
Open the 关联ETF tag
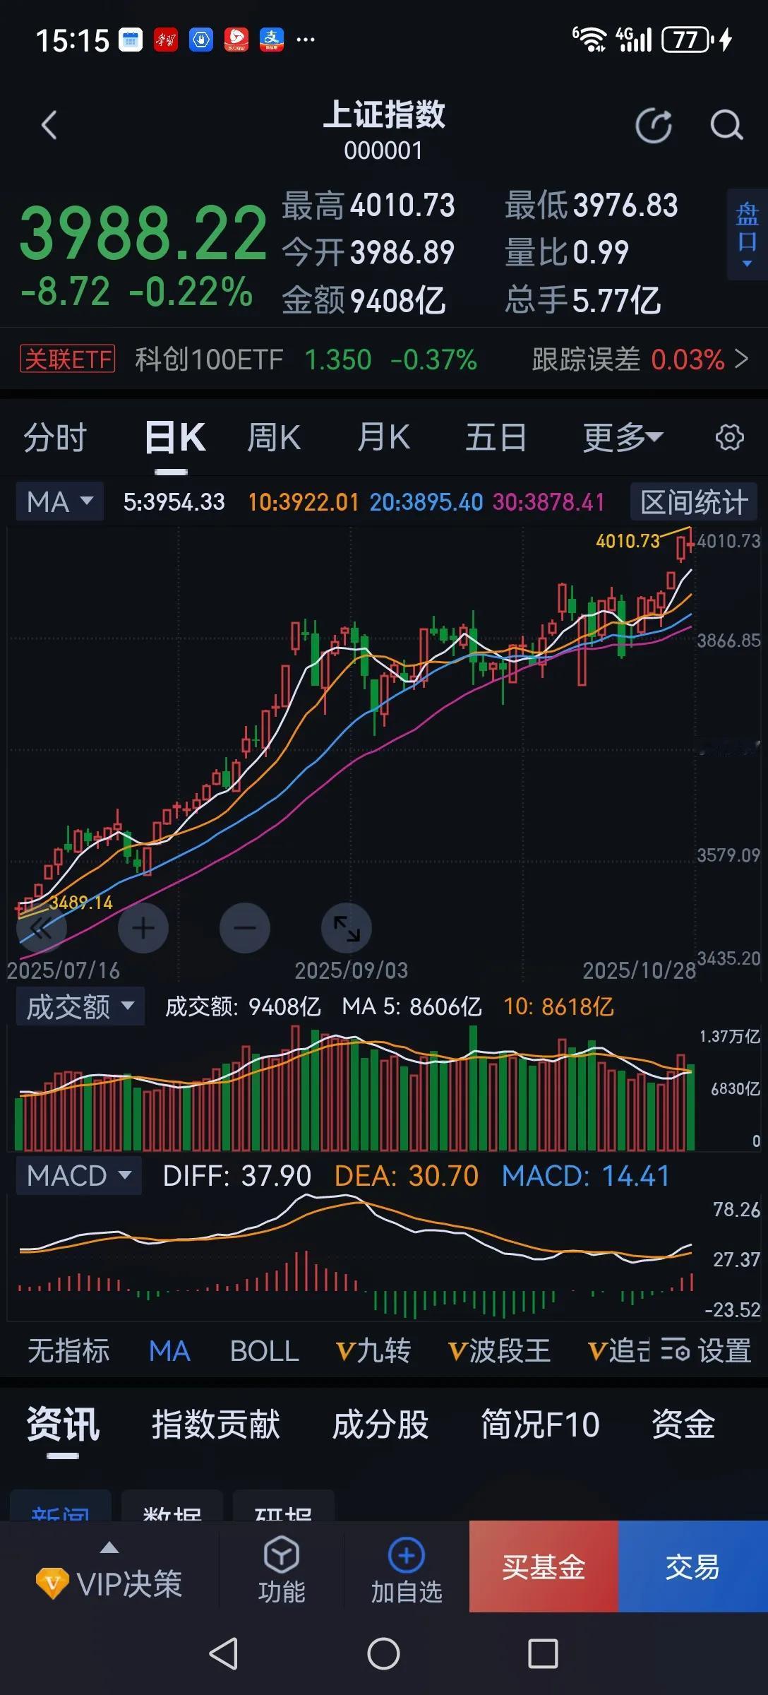(68, 359)
